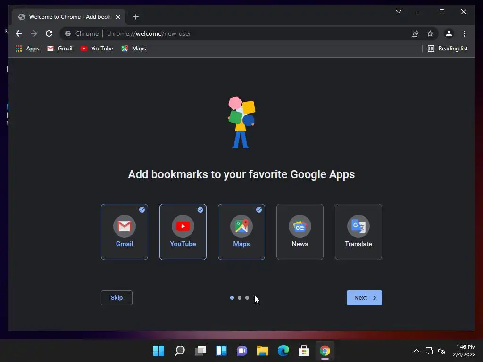
Task: Click the muted volume tray icon
Action: (x=441, y=351)
